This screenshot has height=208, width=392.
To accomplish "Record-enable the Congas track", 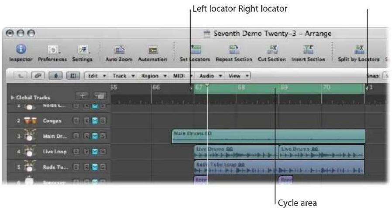I will click(x=86, y=121).
